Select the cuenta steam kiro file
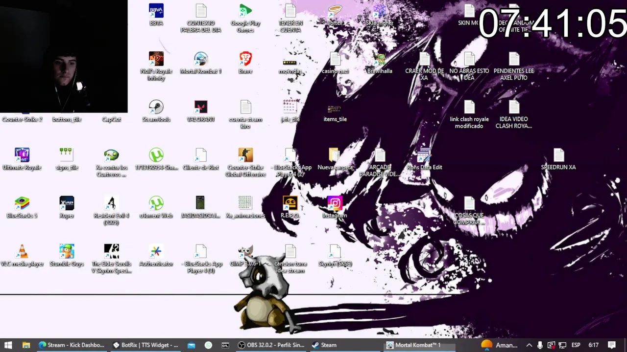The image size is (627, 352). [245, 114]
